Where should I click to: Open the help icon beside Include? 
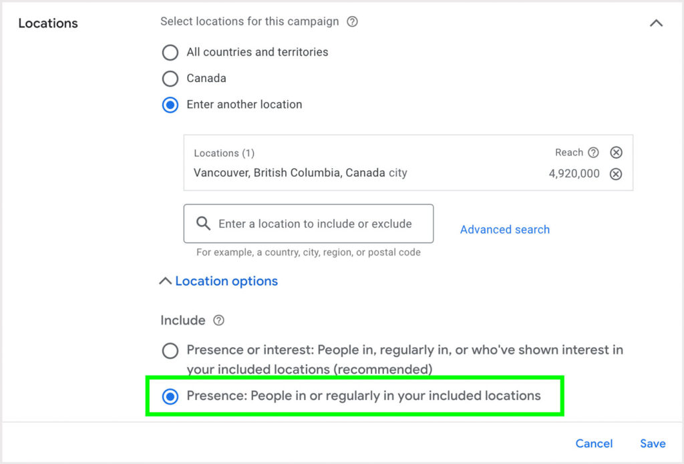[218, 320]
